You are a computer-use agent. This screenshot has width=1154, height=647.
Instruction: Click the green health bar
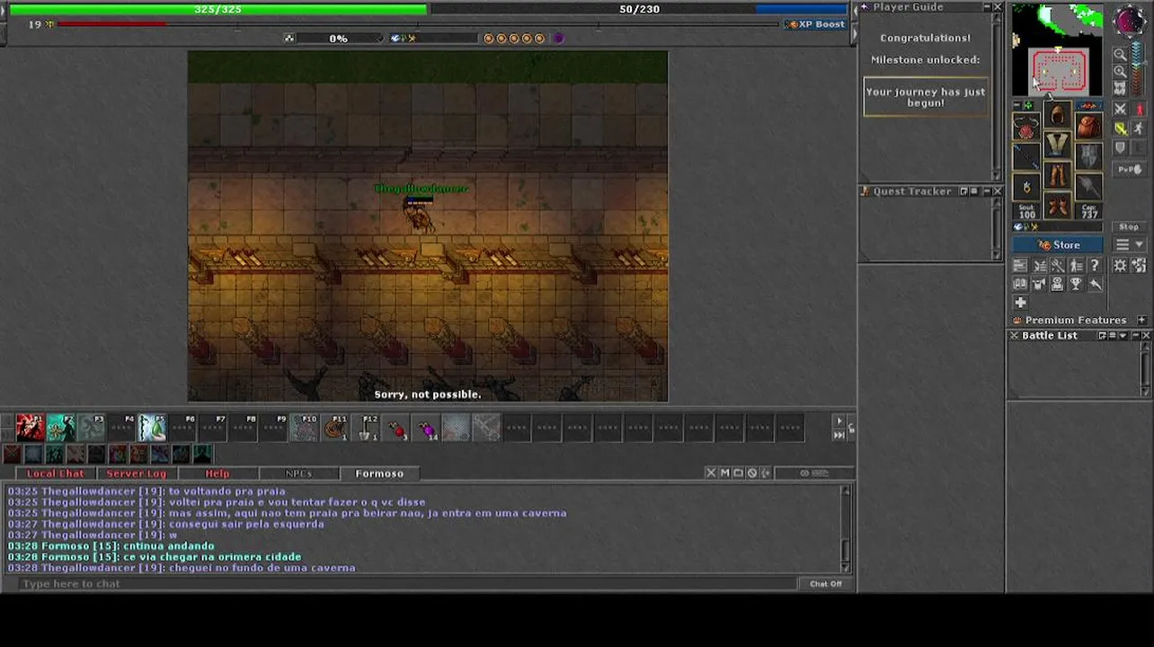click(218, 9)
